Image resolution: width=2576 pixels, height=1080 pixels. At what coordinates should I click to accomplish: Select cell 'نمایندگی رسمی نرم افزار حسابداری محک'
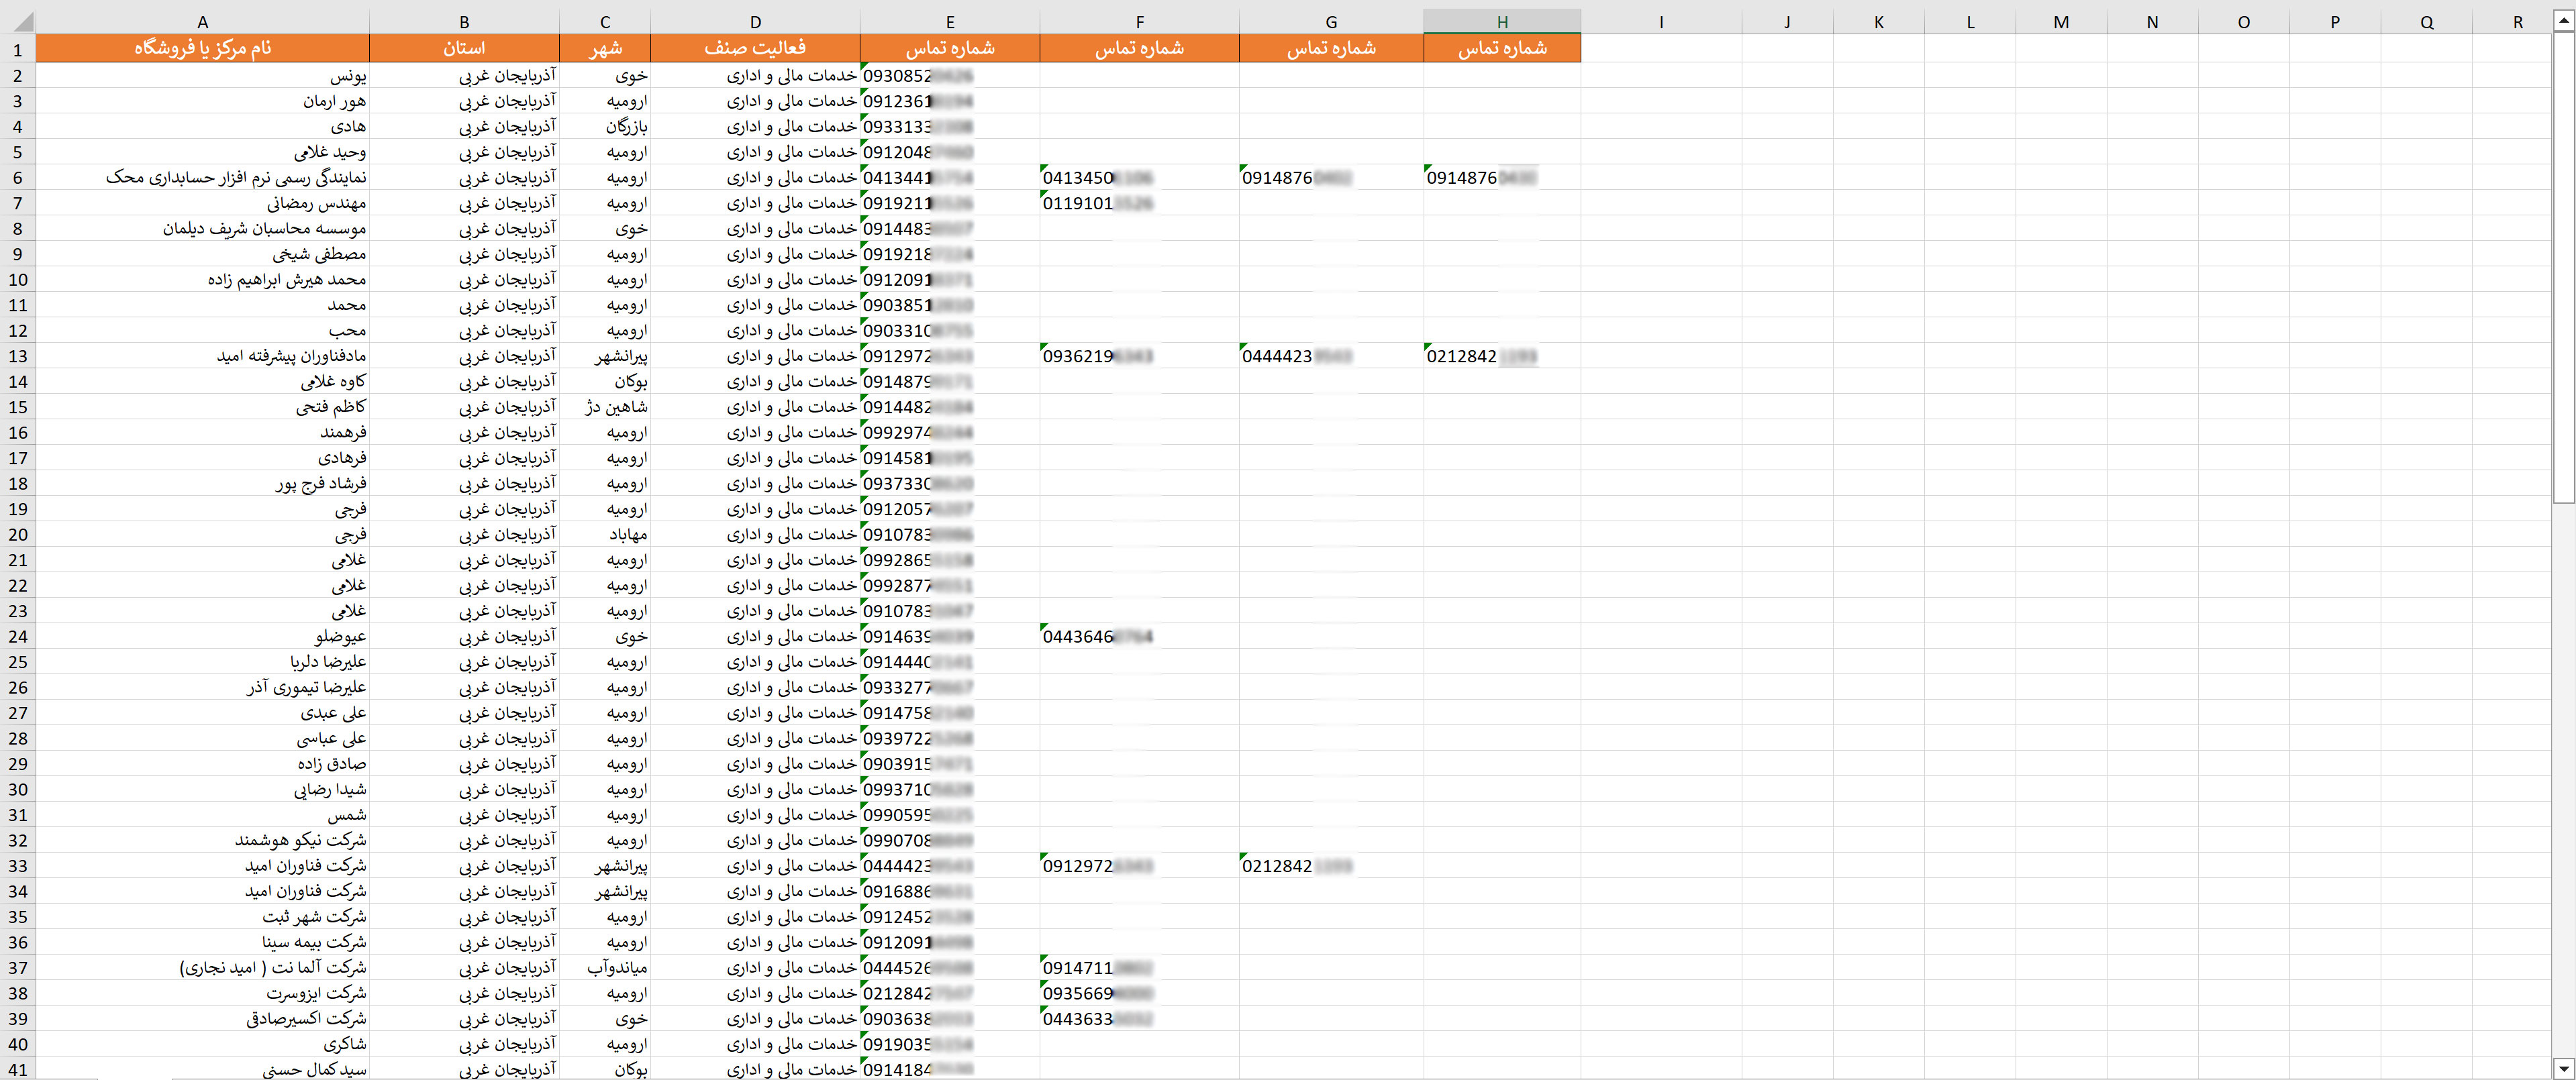(x=203, y=177)
